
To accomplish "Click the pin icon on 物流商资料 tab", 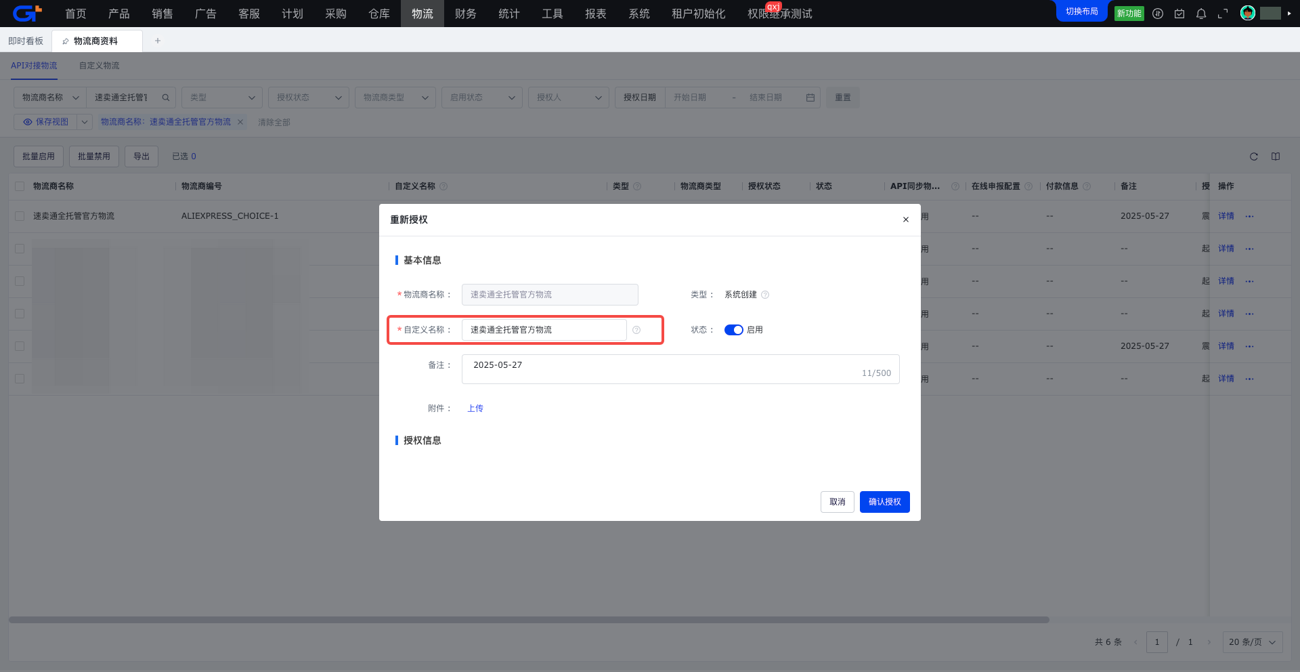I will (x=66, y=41).
